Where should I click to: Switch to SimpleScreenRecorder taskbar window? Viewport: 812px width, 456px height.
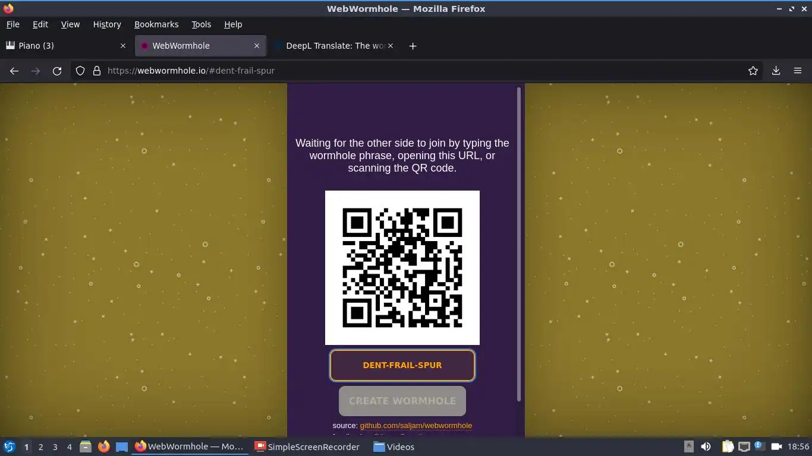click(307, 446)
